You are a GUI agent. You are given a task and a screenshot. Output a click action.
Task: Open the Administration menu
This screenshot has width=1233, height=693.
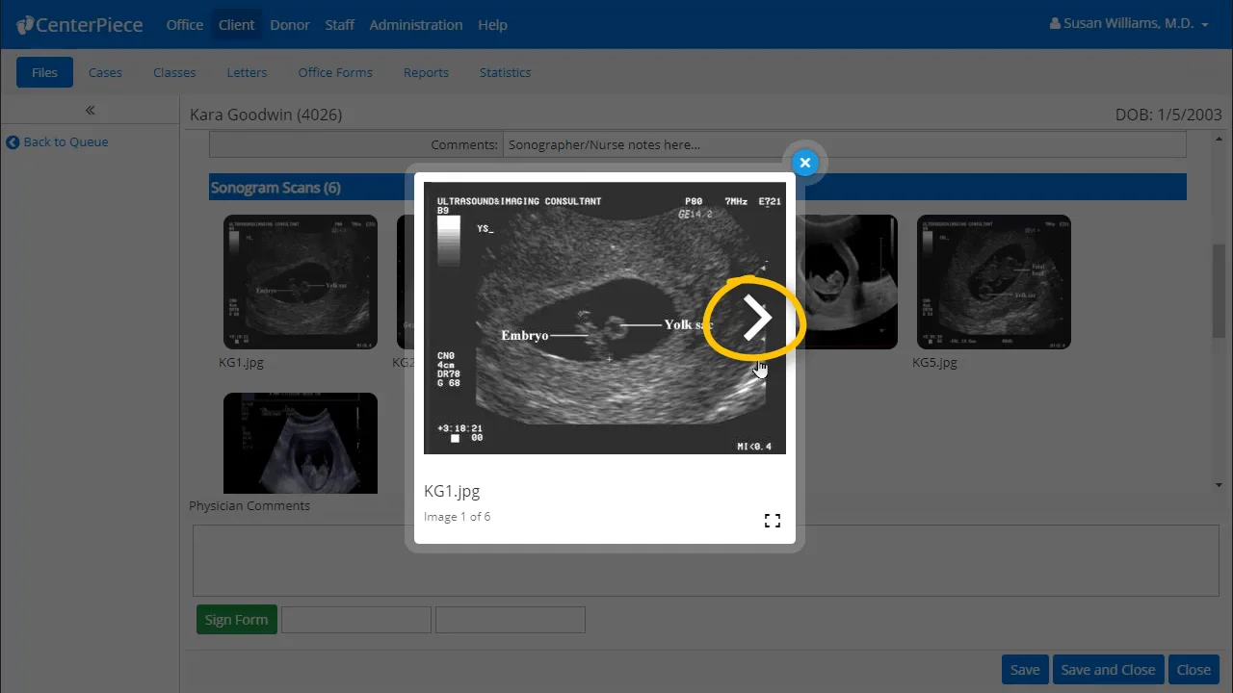(x=415, y=25)
